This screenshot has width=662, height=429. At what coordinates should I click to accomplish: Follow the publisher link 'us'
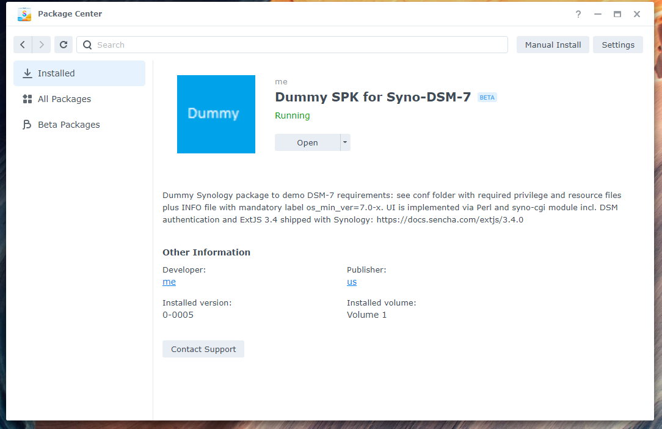tap(352, 282)
